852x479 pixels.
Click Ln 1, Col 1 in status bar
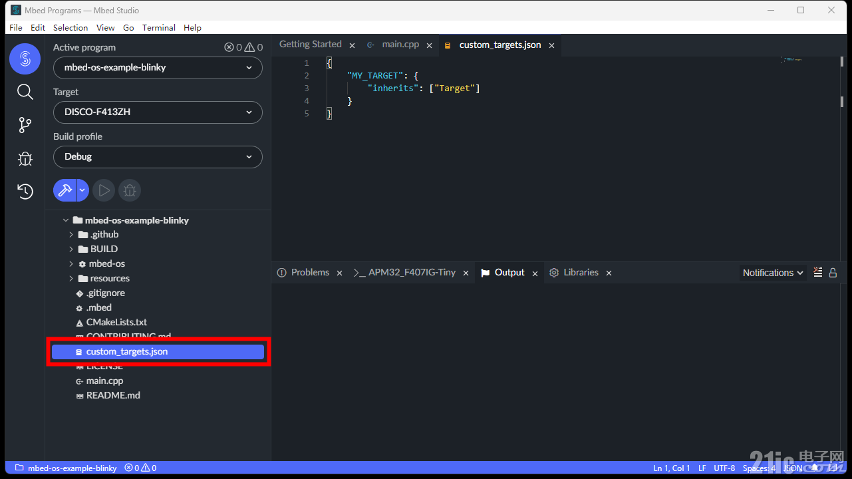coord(672,468)
